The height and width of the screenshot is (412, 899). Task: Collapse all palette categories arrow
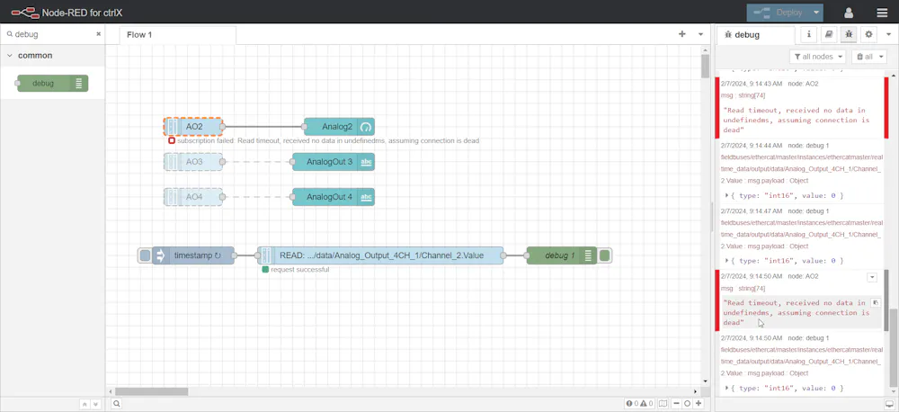pos(85,404)
